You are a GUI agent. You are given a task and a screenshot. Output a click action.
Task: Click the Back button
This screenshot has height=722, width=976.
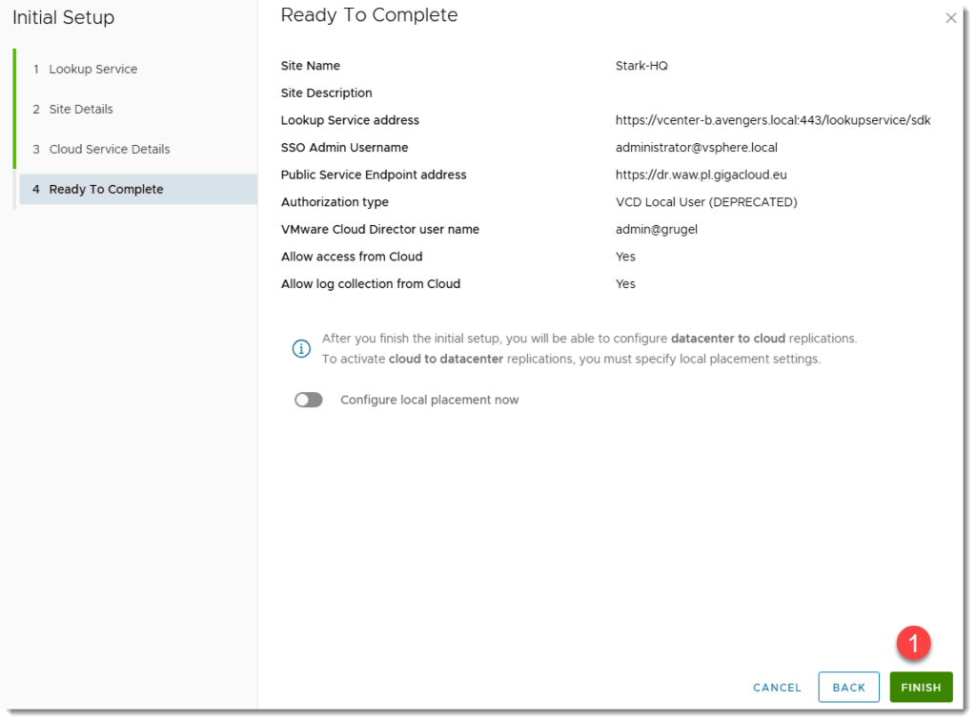click(848, 688)
